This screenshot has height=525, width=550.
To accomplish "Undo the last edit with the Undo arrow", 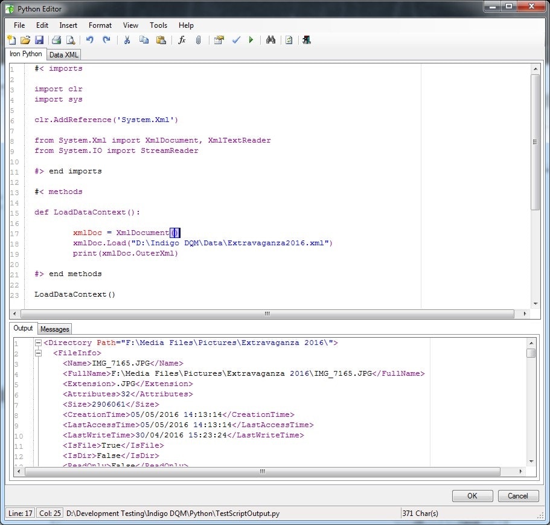I will coord(90,40).
